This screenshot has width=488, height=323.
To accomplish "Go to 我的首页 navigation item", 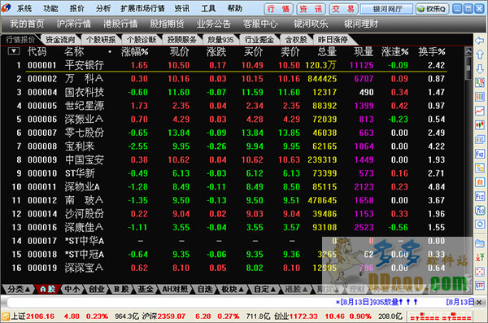I will [27, 24].
